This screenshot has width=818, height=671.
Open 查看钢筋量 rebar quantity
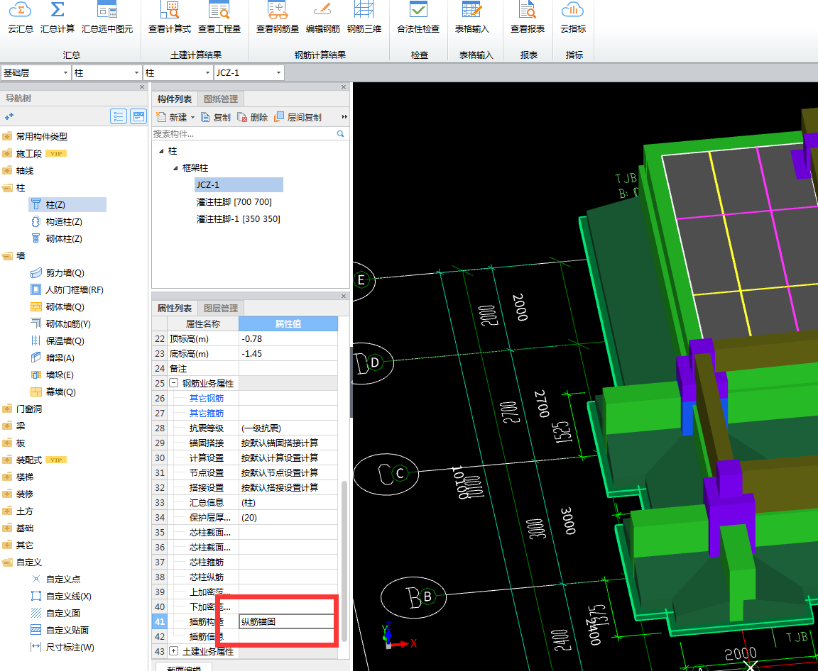tap(278, 18)
